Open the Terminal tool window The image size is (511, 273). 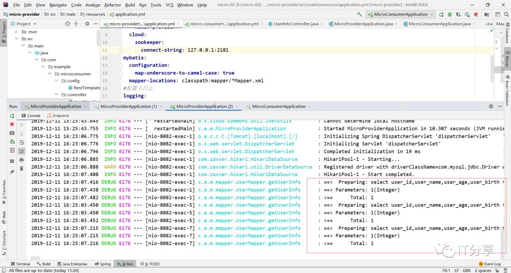tap(20, 264)
